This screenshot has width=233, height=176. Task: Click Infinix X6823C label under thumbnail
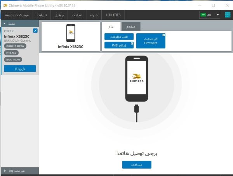point(71,47)
